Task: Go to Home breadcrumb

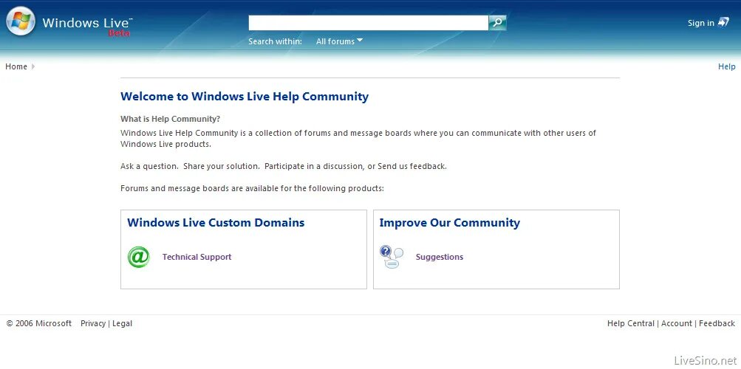Action: [x=16, y=66]
